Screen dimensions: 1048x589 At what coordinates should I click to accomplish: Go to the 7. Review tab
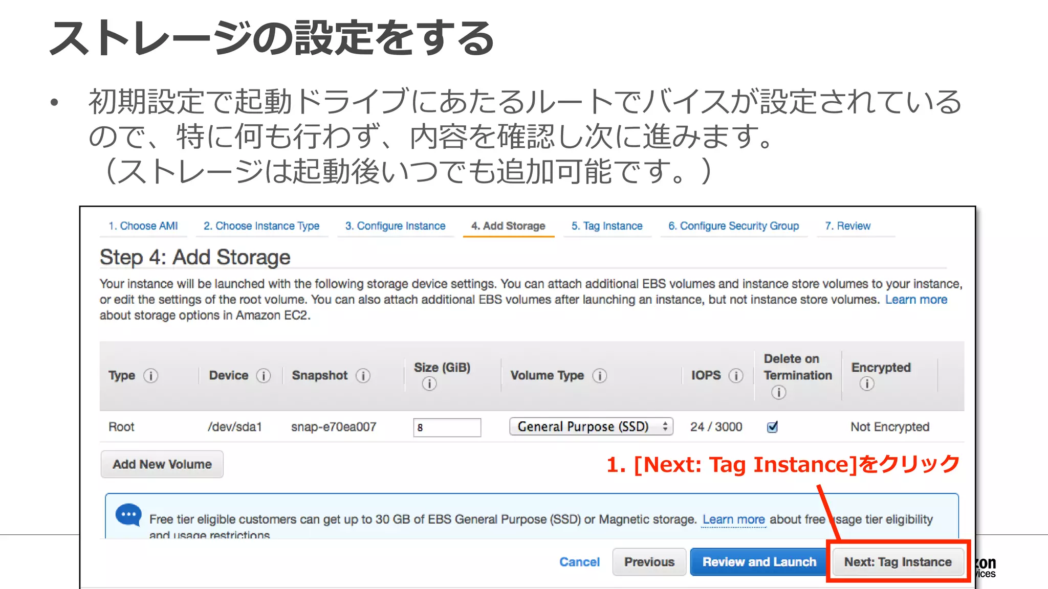click(847, 226)
